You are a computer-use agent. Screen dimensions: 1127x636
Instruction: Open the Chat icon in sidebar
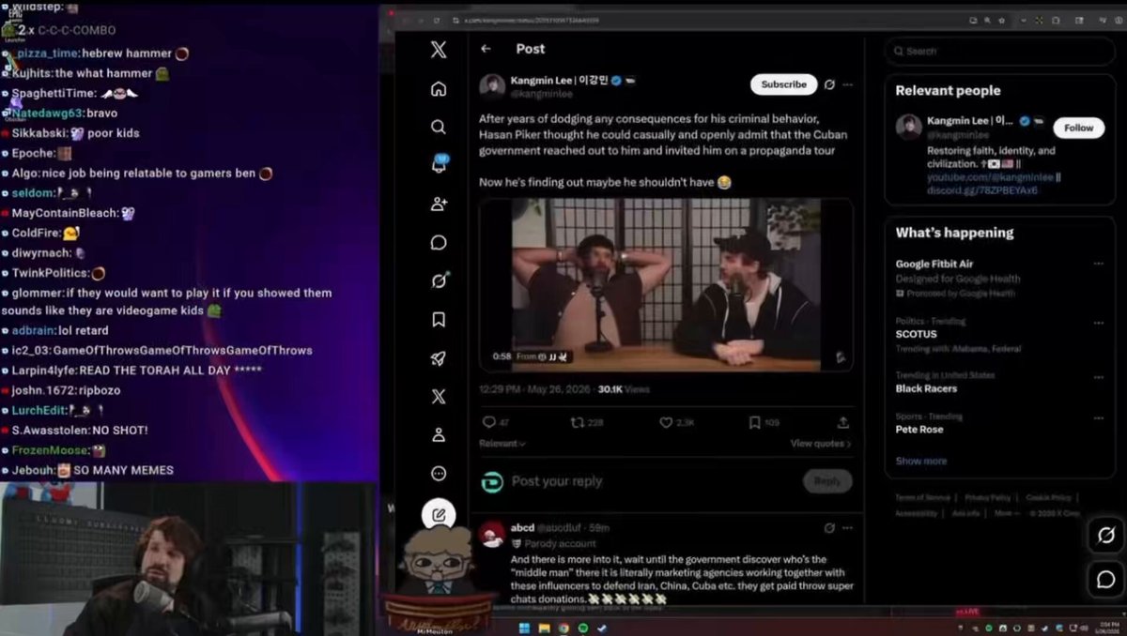point(439,243)
